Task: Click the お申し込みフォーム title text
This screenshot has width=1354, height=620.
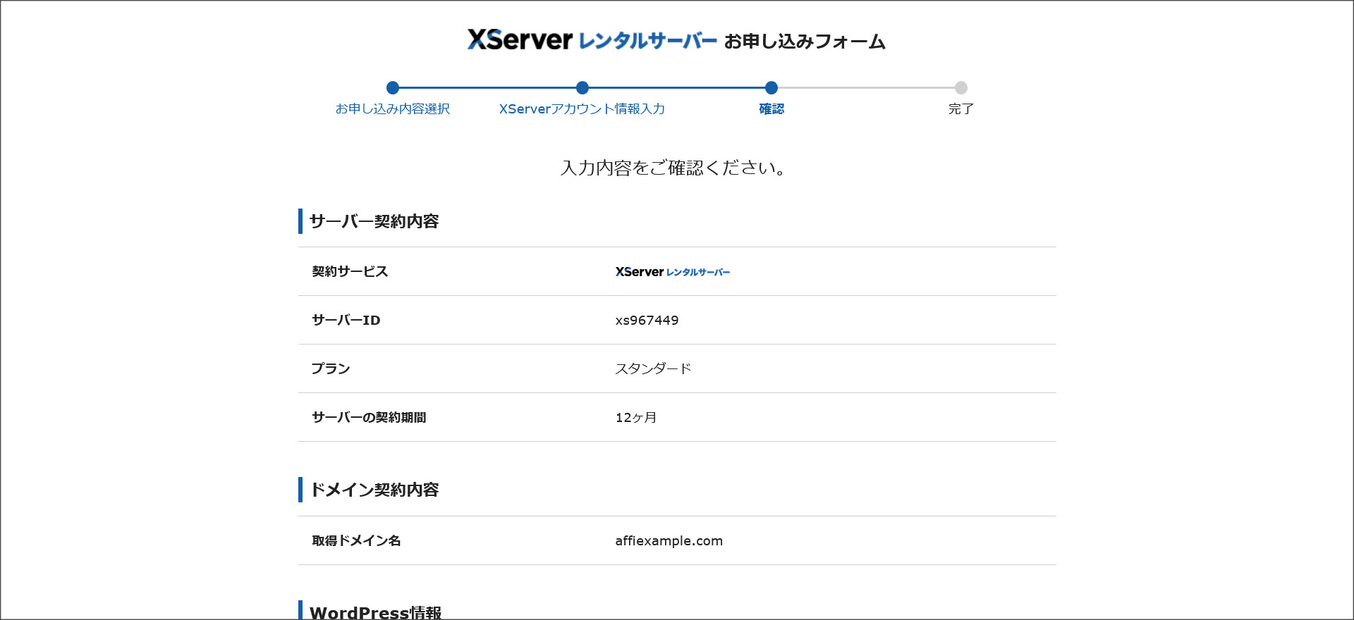Action: click(x=805, y=42)
